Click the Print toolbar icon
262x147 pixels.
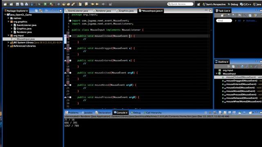coord(26,4)
